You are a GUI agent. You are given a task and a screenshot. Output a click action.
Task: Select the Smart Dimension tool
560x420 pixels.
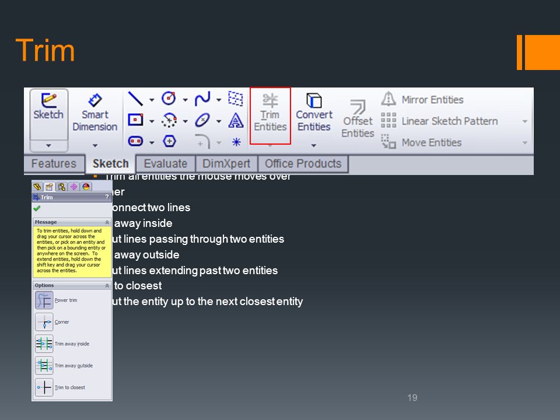click(94, 113)
